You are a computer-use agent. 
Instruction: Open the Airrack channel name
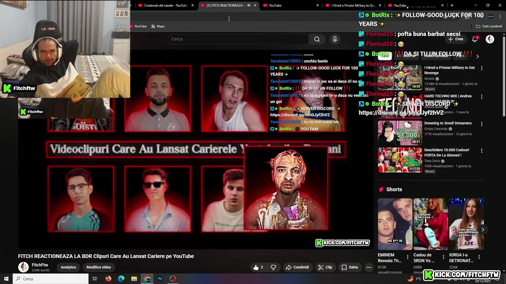coord(429,78)
